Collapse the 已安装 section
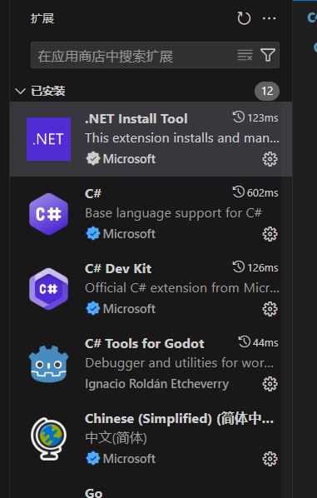This screenshot has height=498, width=317. pos(20,92)
